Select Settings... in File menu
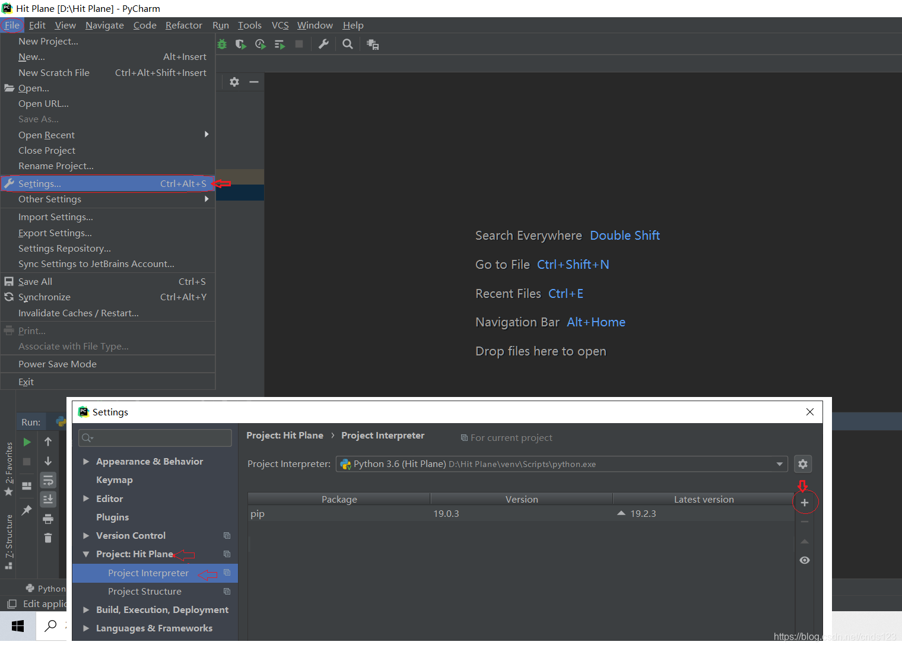This screenshot has width=902, height=648. click(107, 183)
